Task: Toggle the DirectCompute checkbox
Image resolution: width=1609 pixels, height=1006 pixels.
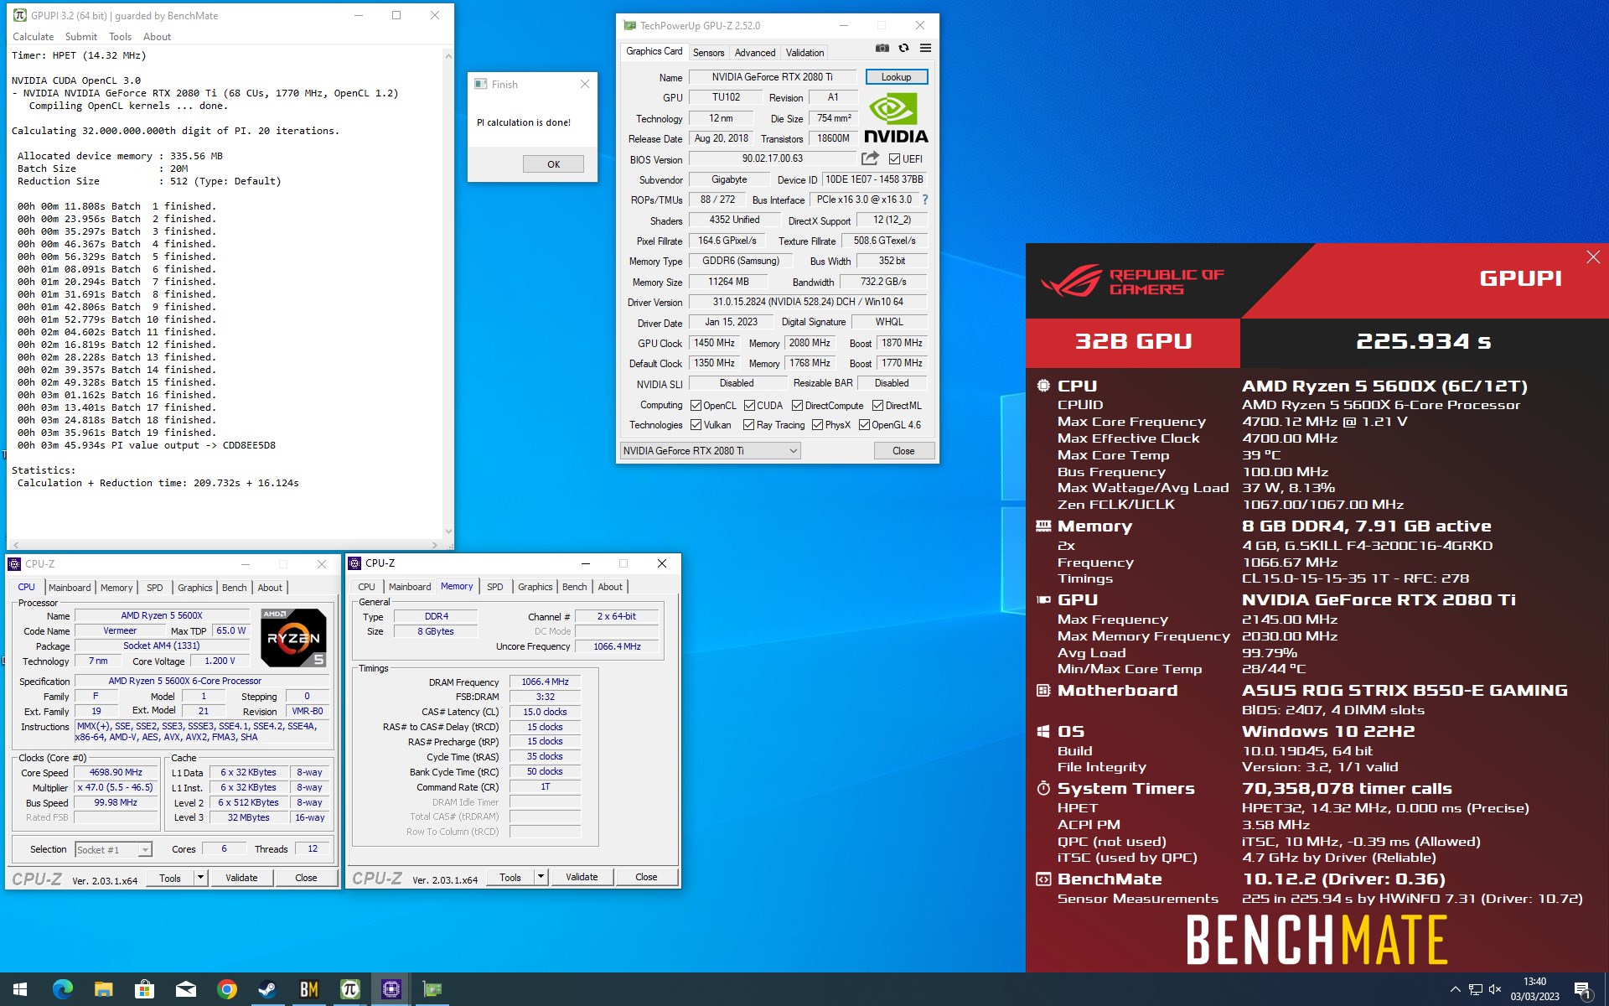Action: pos(798,405)
